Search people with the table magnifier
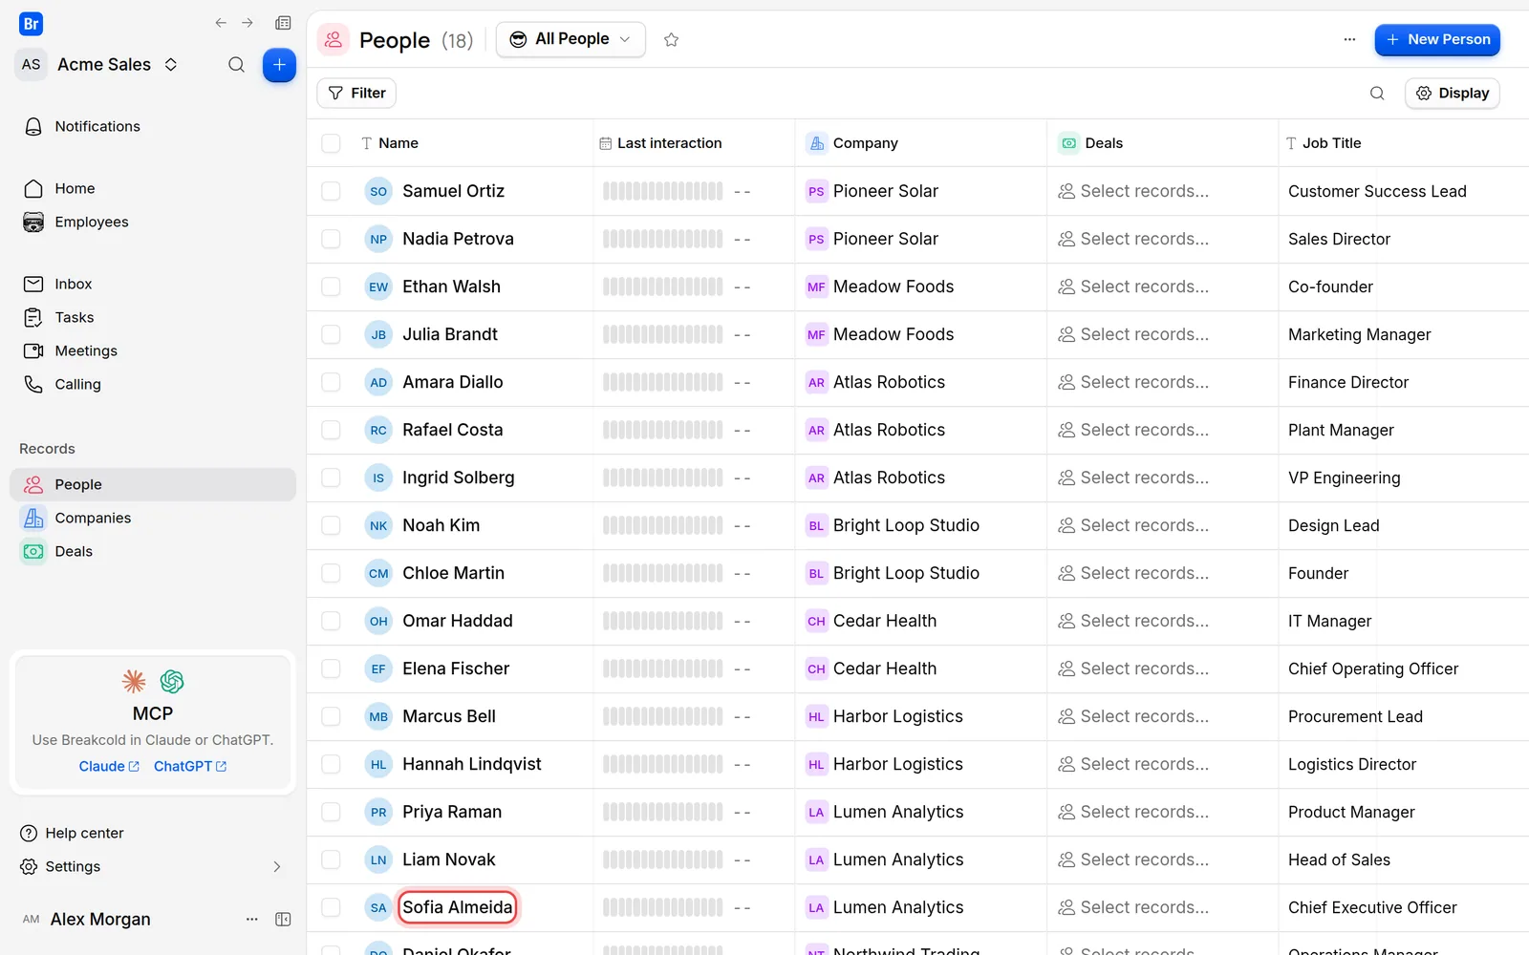1529x955 pixels. (1377, 93)
